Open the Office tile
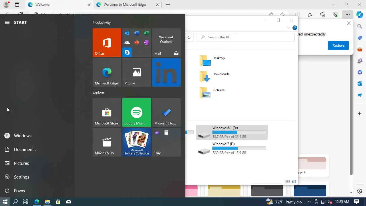This screenshot has width=366, height=206. (x=107, y=42)
